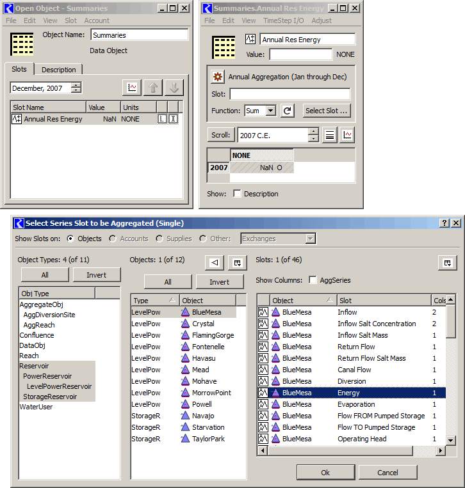Select the Other radio button
This screenshot has width=465, height=488.
[203, 239]
